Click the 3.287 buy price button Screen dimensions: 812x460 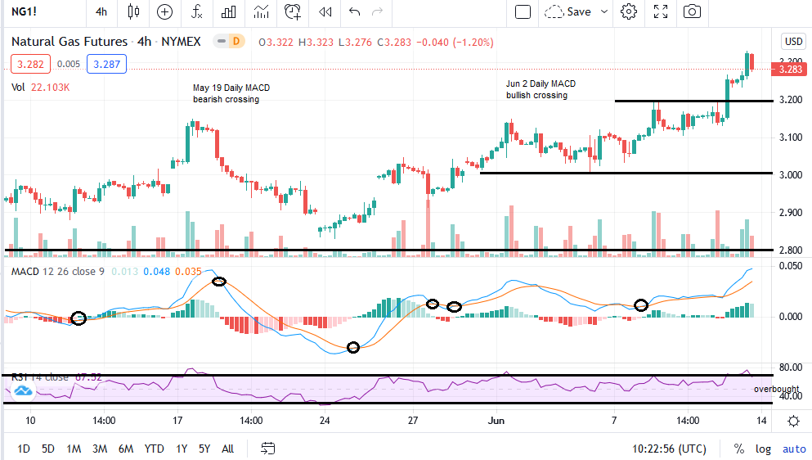click(x=106, y=65)
